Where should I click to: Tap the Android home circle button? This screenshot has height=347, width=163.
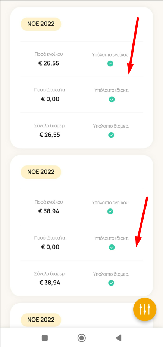click(x=82, y=338)
